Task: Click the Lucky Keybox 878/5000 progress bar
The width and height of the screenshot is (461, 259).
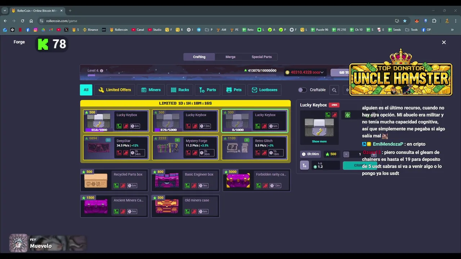Action: [168, 130]
